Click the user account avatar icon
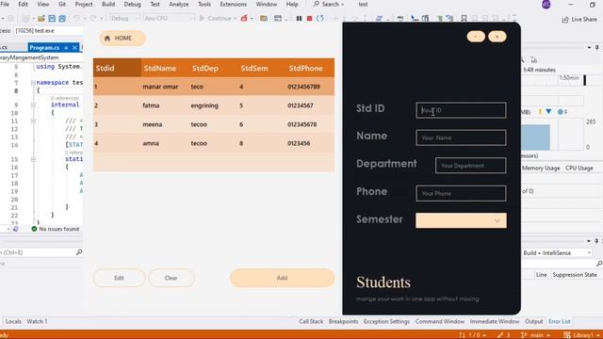 546,4
